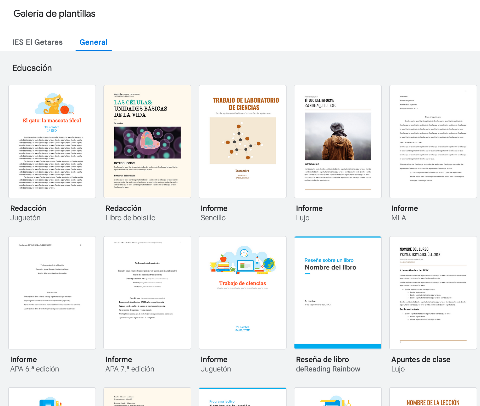Viewport: 480px width, 406px height.
Task: Select the General tab
Action: [x=93, y=42]
